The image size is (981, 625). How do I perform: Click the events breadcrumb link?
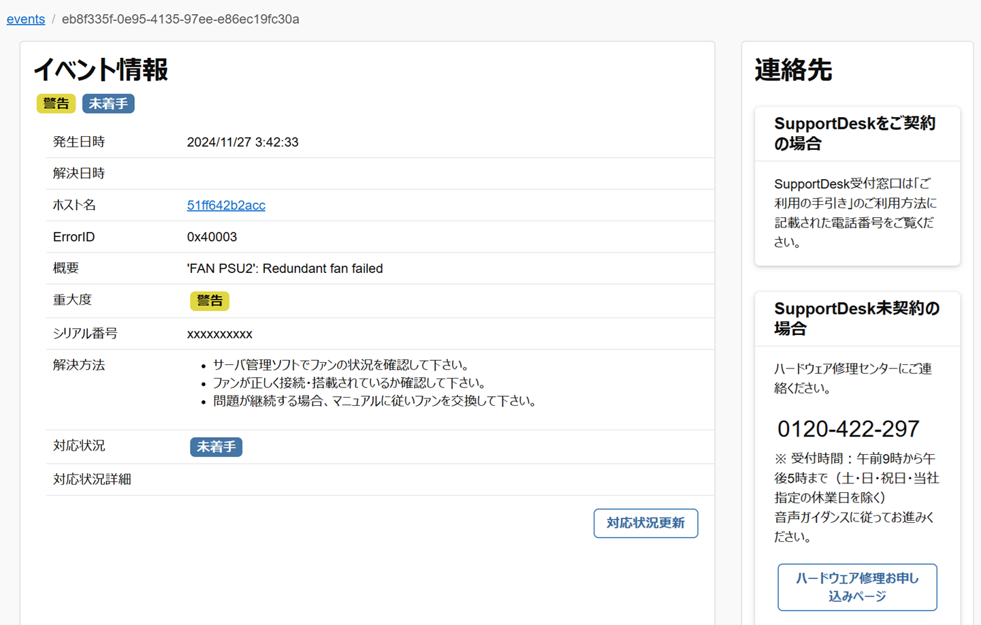[26, 19]
